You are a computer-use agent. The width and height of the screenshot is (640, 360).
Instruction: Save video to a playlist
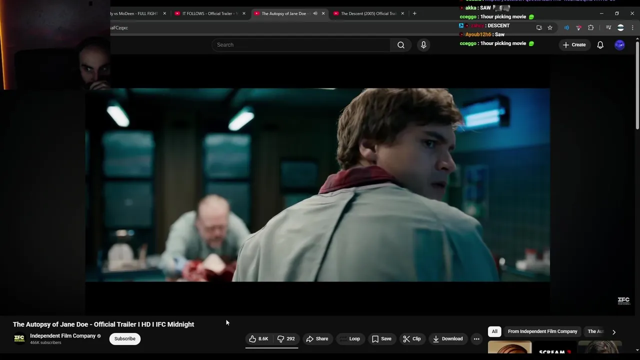click(x=381, y=339)
